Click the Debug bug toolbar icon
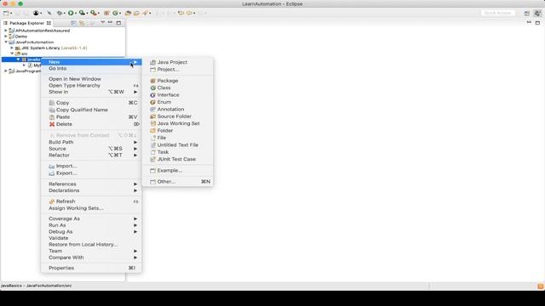The height and width of the screenshot is (306, 545). (x=60, y=13)
